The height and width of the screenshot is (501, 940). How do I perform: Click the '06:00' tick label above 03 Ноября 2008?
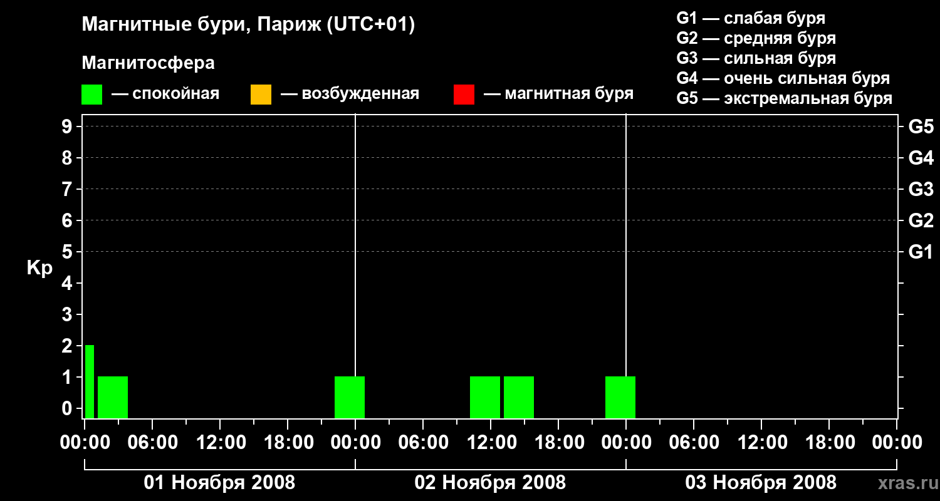tap(694, 442)
